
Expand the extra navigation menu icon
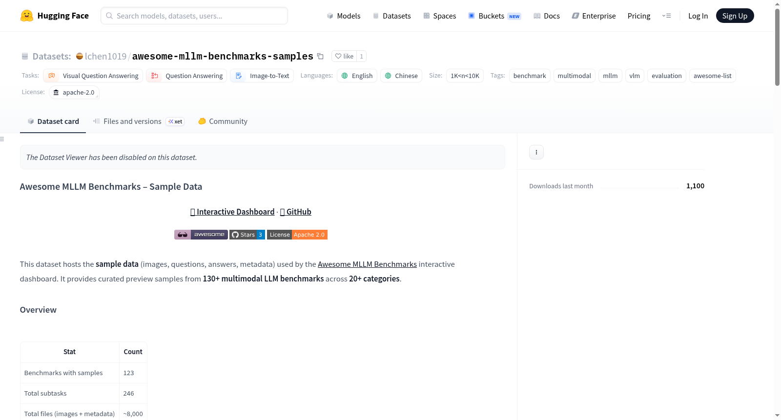pos(666,16)
